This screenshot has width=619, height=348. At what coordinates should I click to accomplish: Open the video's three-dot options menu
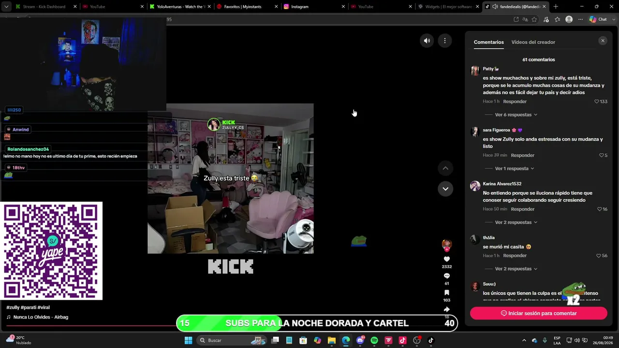click(x=445, y=41)
